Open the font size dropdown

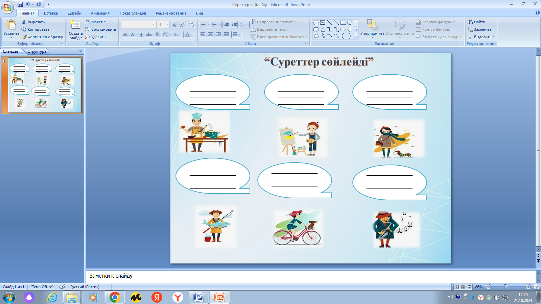pos(167,25)
